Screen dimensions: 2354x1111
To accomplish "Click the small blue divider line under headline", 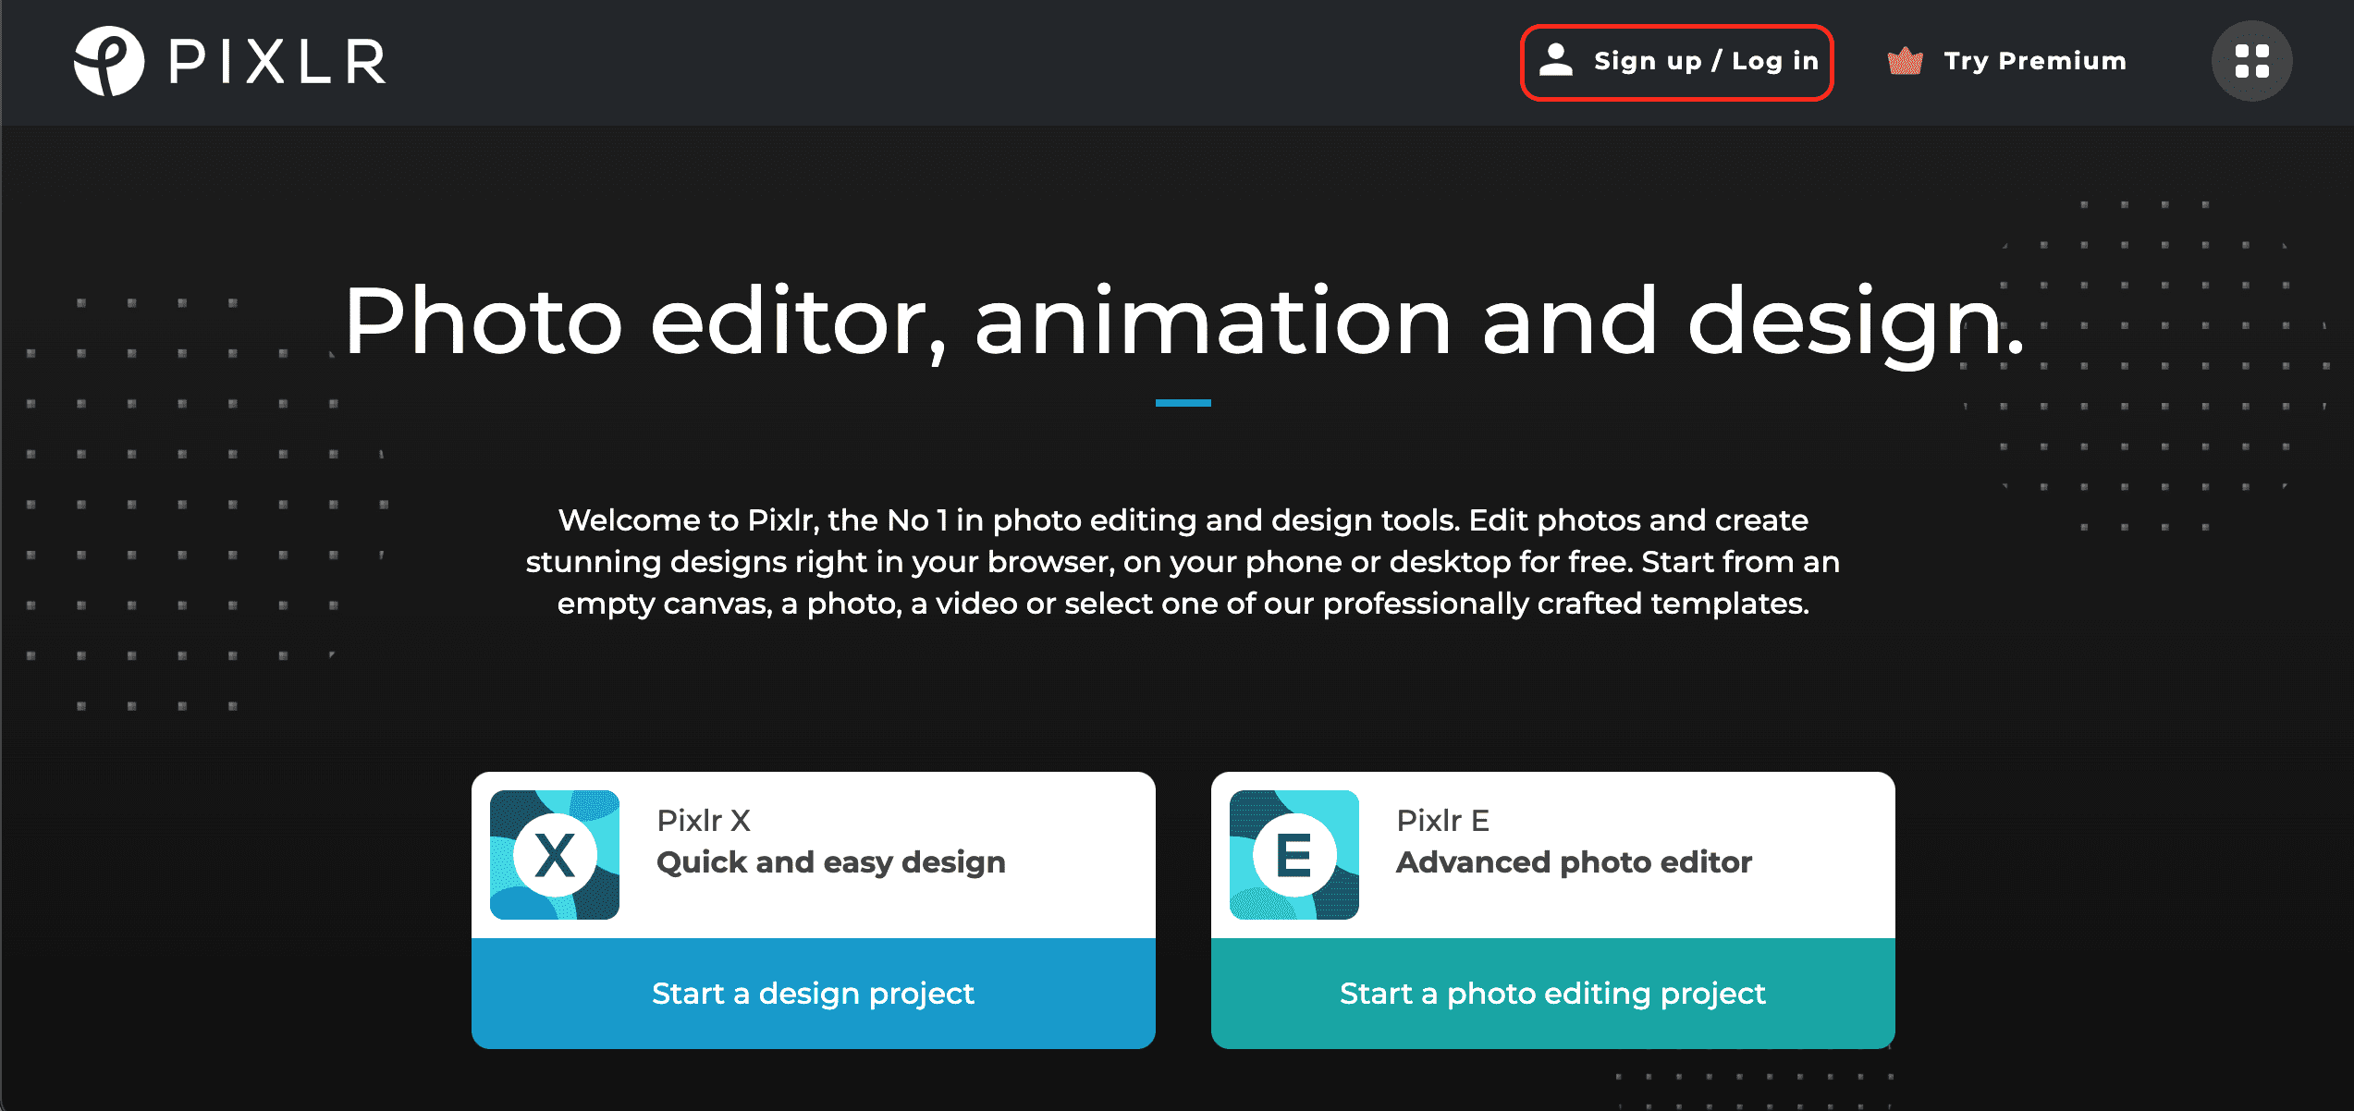I will pos(1183,403).
